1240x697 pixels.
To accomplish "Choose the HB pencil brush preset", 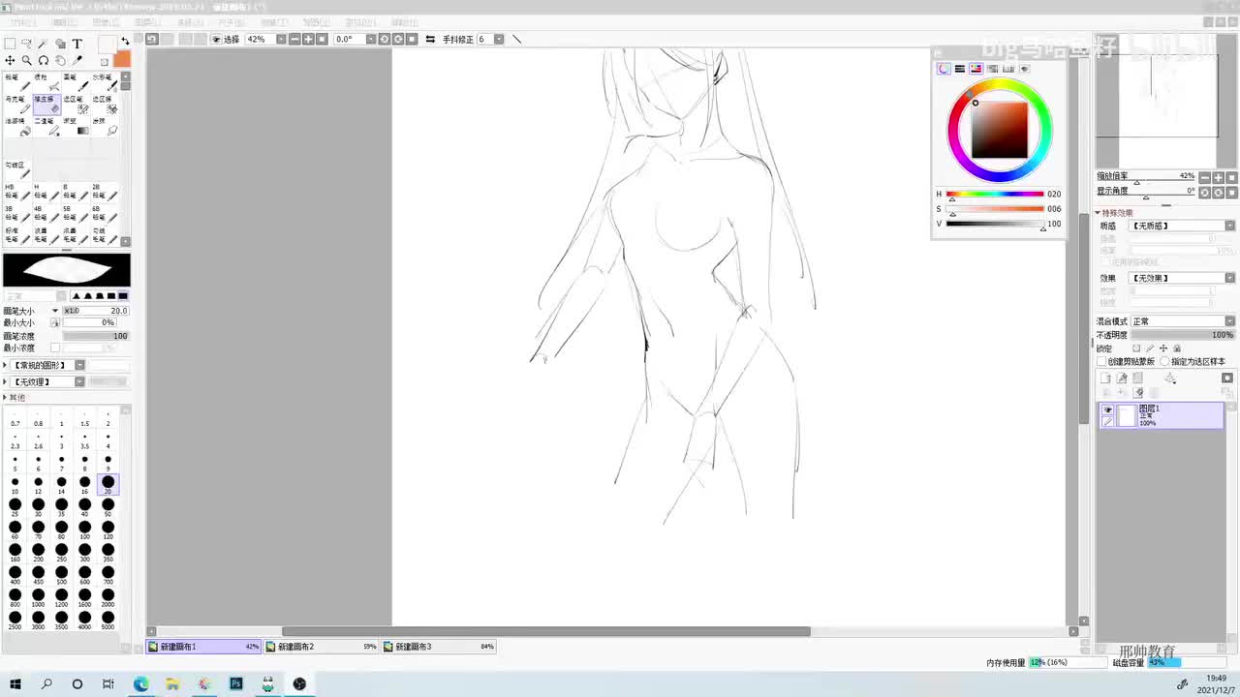I will click(x=17, y=192).
